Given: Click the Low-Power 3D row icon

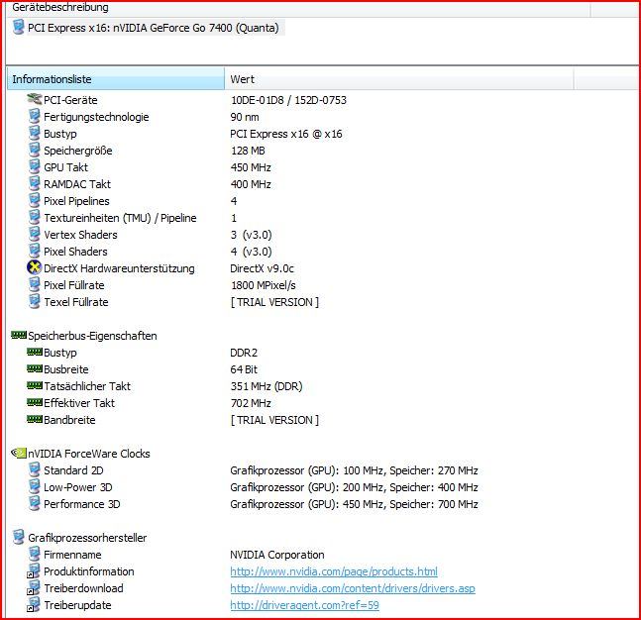Looking at the screenshot, I should 35,486.
